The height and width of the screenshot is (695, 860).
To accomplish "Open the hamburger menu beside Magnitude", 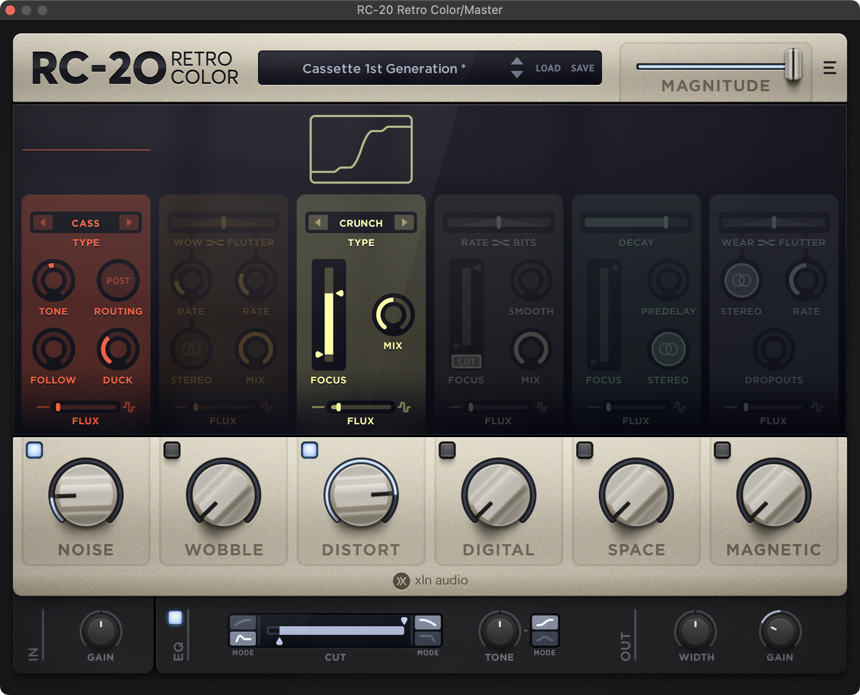I will [x=829, y=68].
